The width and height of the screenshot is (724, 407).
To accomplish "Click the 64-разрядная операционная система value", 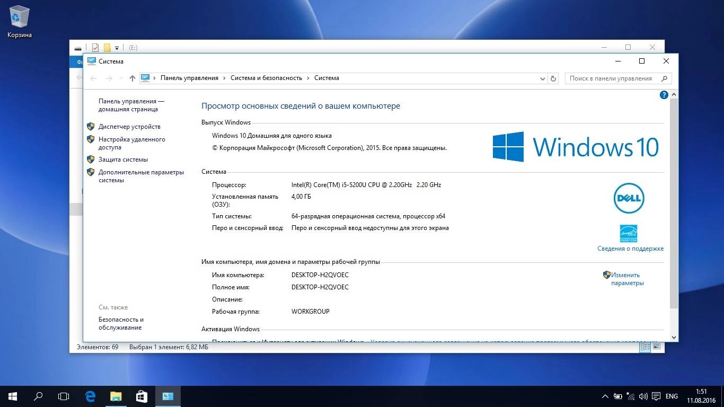I will [x=368, y=216].
